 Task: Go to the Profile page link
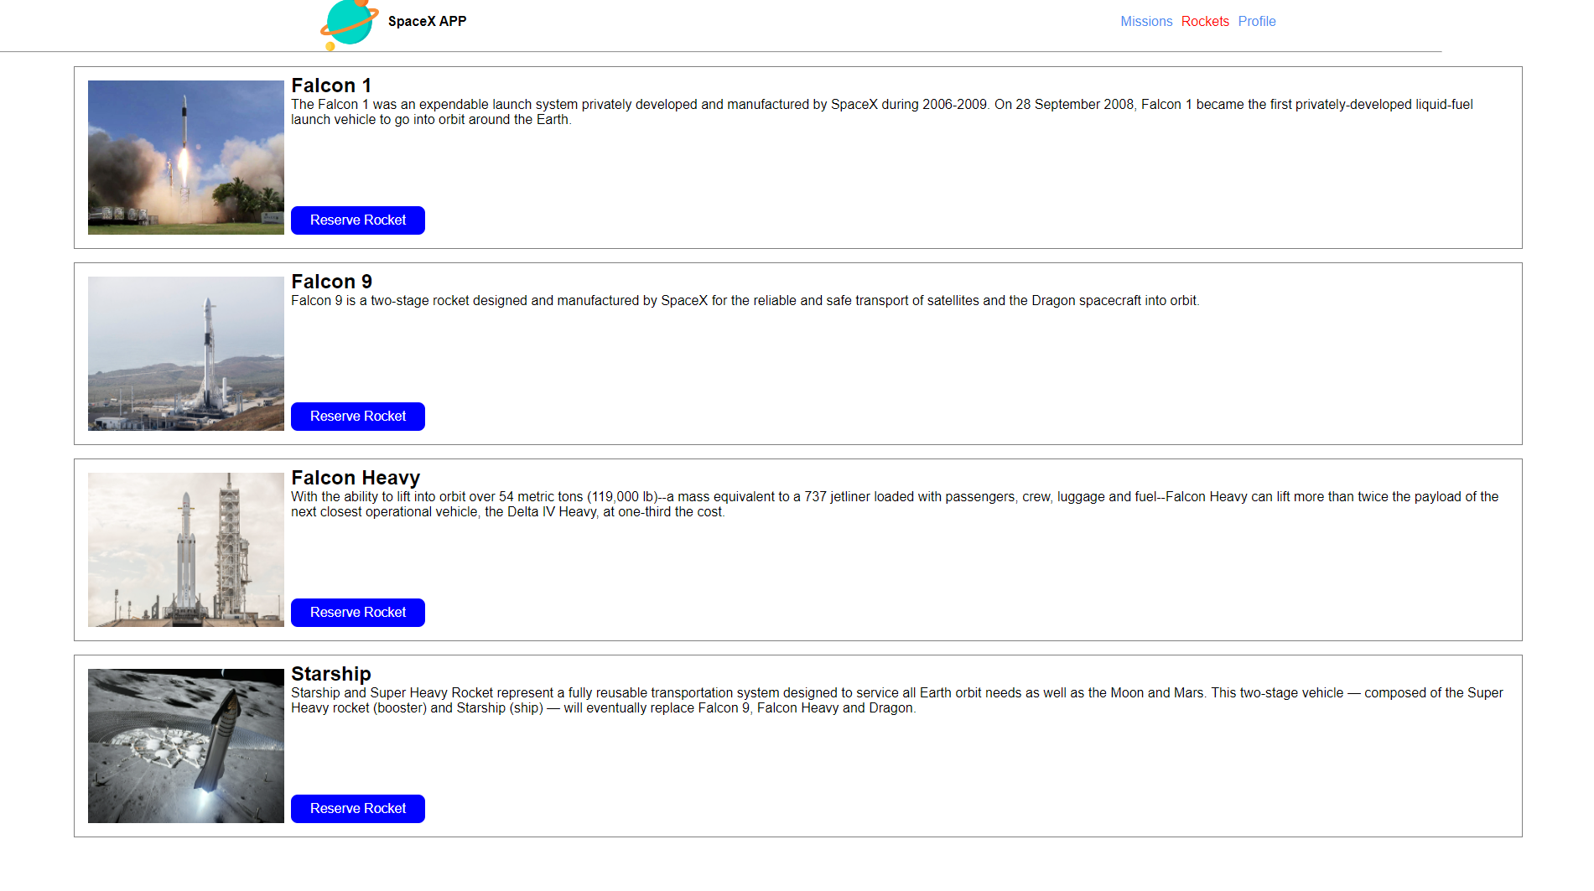click(x=1257, y=22)
